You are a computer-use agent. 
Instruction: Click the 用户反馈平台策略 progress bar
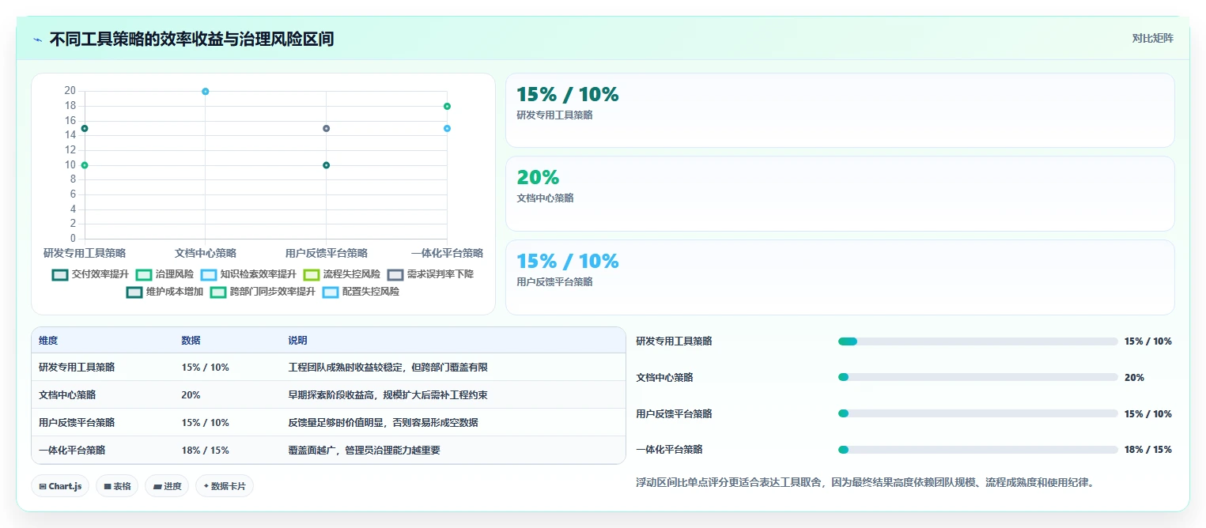(x=978, y=413)
